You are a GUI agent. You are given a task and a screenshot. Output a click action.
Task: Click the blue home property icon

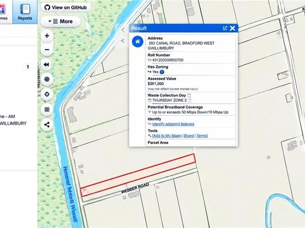[138, 41]
